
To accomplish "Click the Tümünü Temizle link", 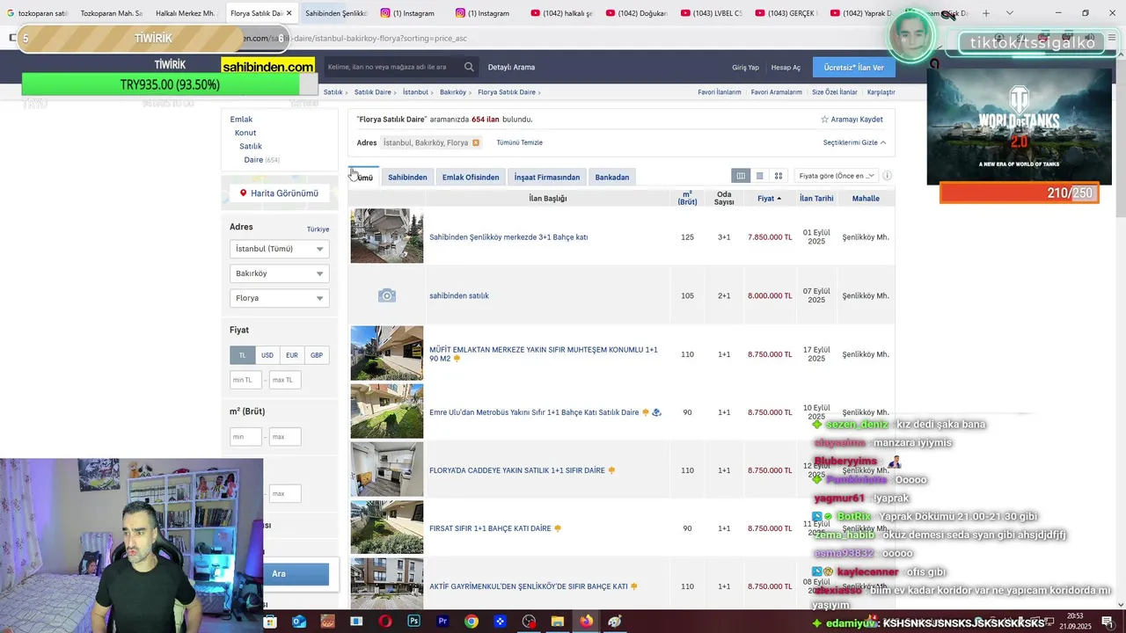I will click(519, 142).
